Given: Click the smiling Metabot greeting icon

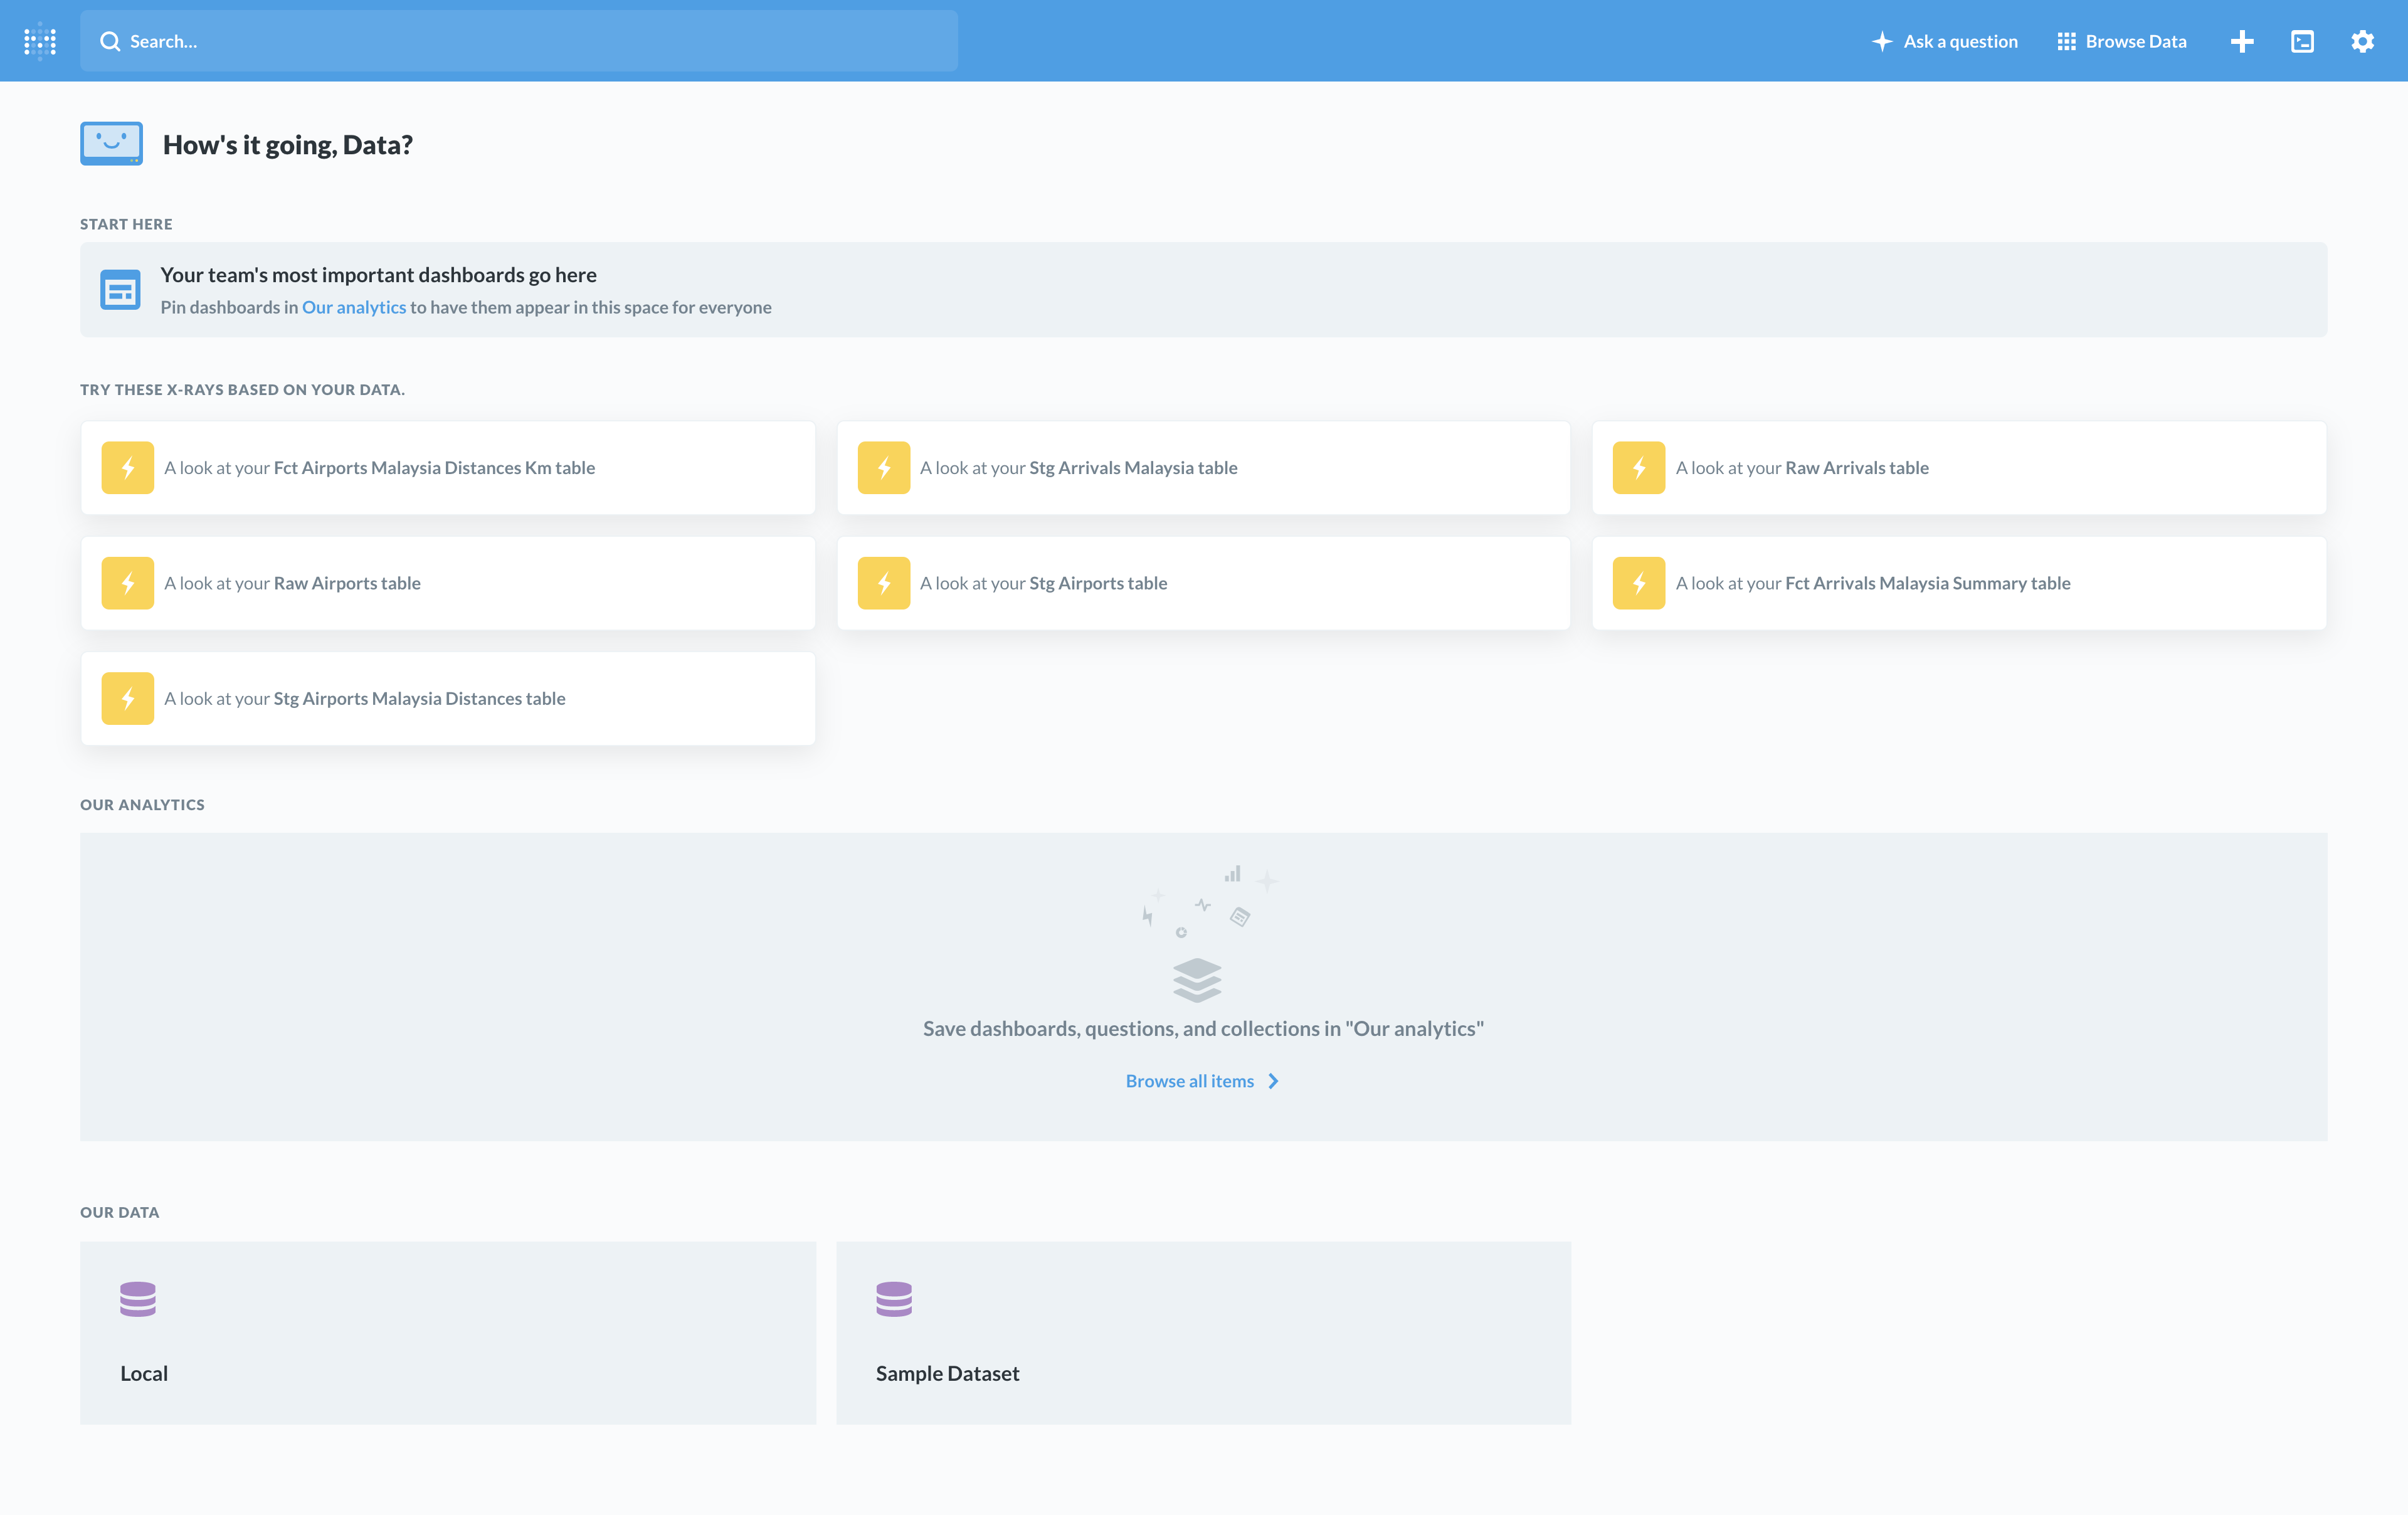Looking at the screenshot, I should point(111,143).
